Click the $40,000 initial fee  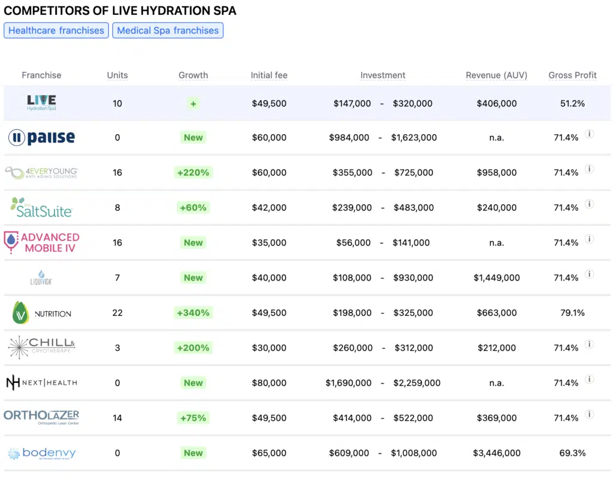click(269, 278)
